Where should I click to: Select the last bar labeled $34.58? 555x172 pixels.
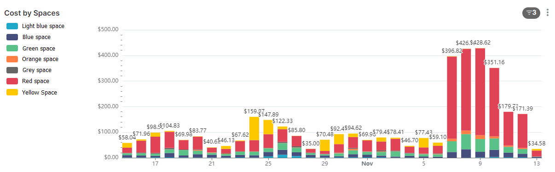click(x=537, y=153)
